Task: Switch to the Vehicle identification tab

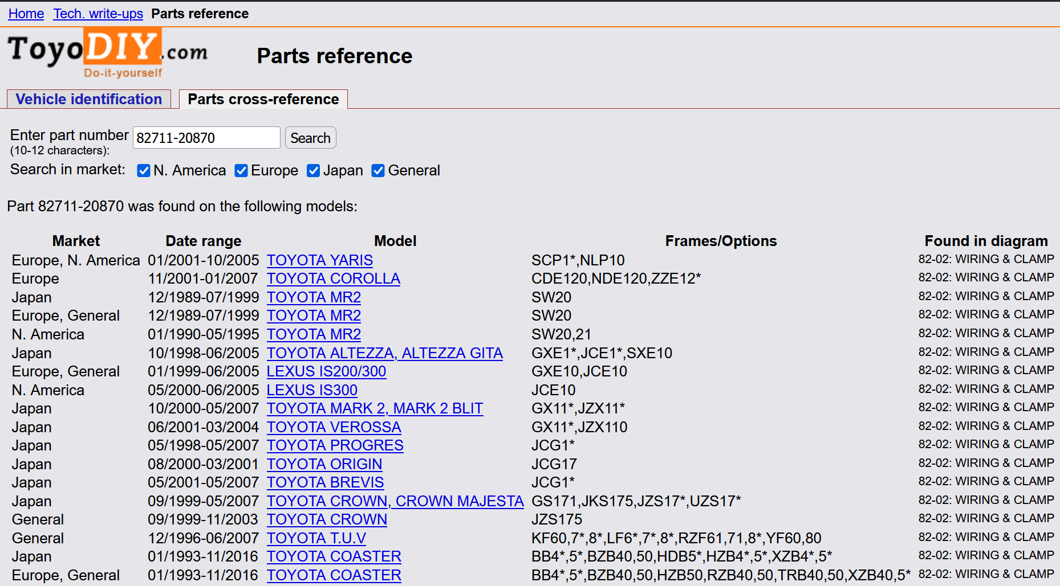Action: (x=89, y=99)
